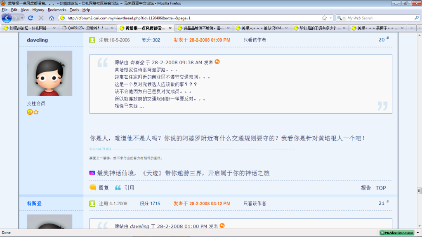
Task: Click the Firefox back arrow button
Action: 7,18
